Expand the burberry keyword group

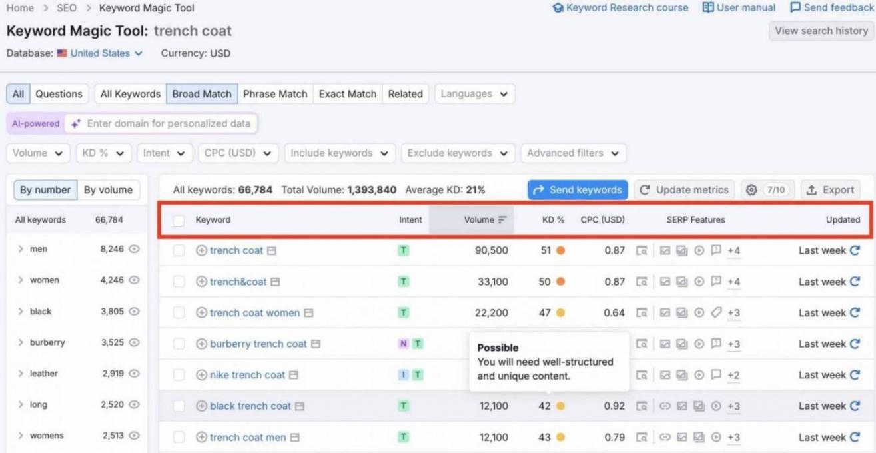(x=21, y=343)
